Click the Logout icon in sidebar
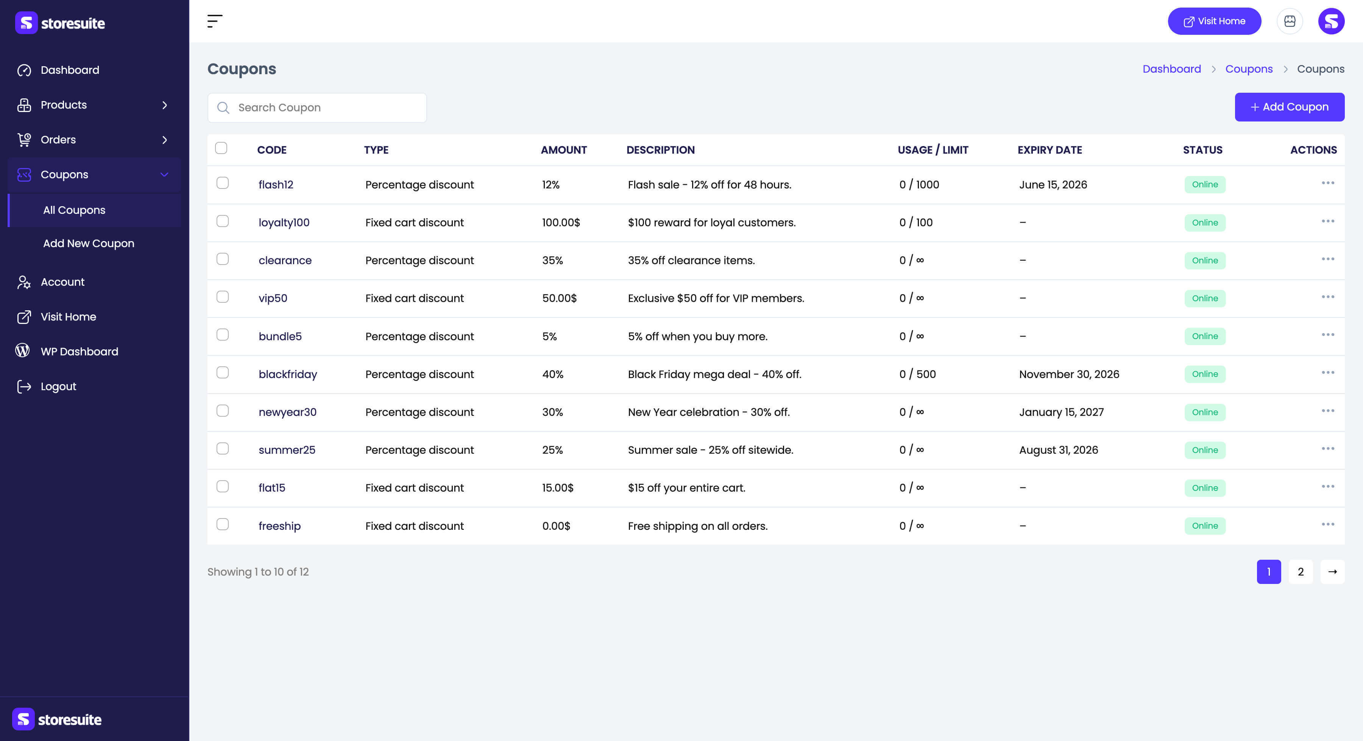The height and width of the screenshot is (741, 1363). coord(24,387)
